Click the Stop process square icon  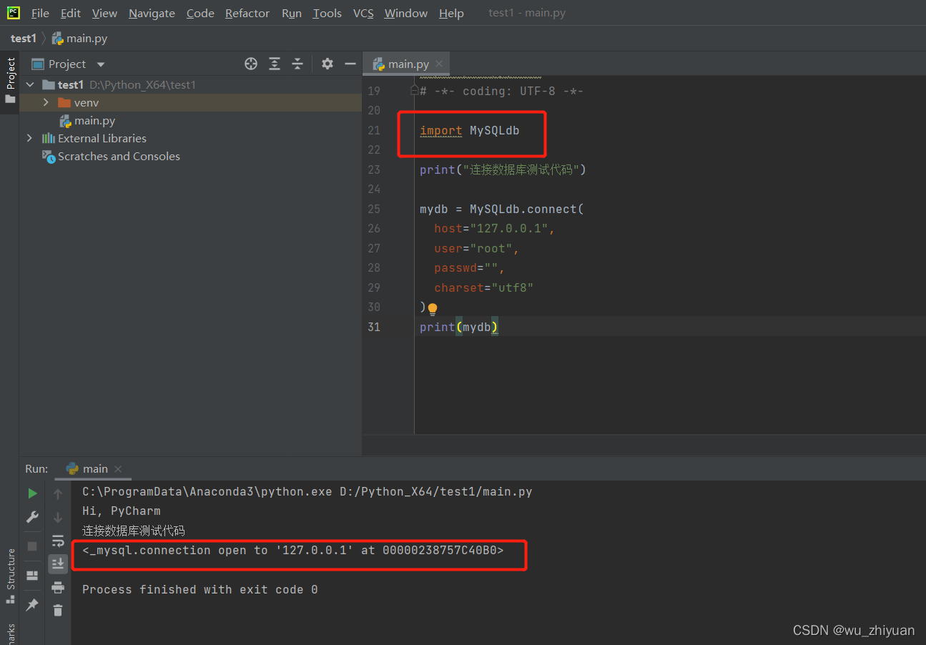[x=32, y=546]
